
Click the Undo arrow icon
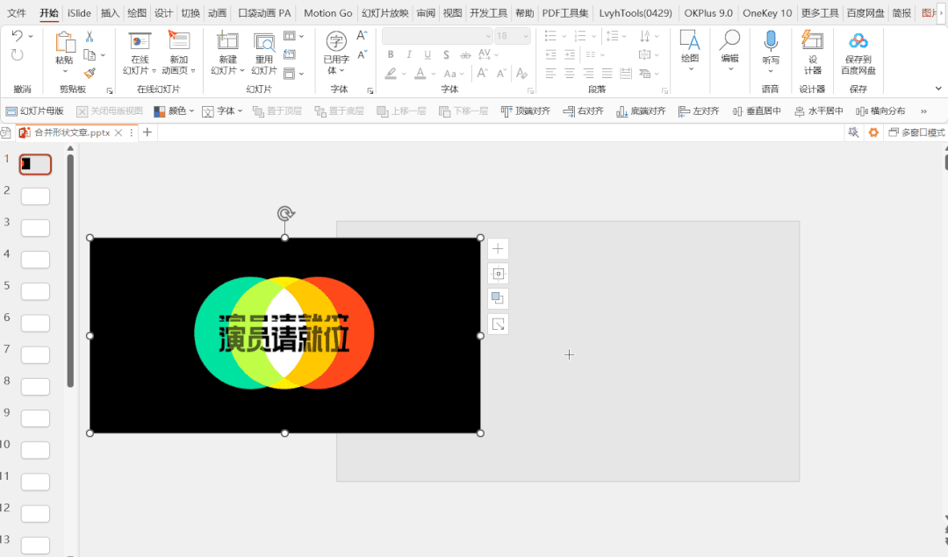click(x=17, y=36)
